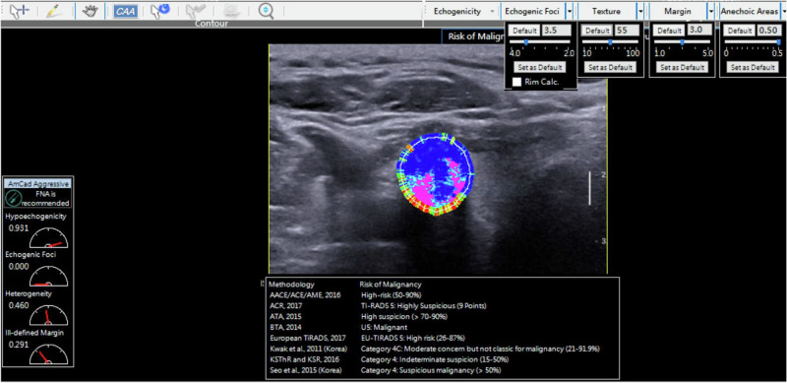Click the Echogenic Foci gauge dial
Image resolution: width=787 pixels, height=383 pixels.
click(48, 276)
